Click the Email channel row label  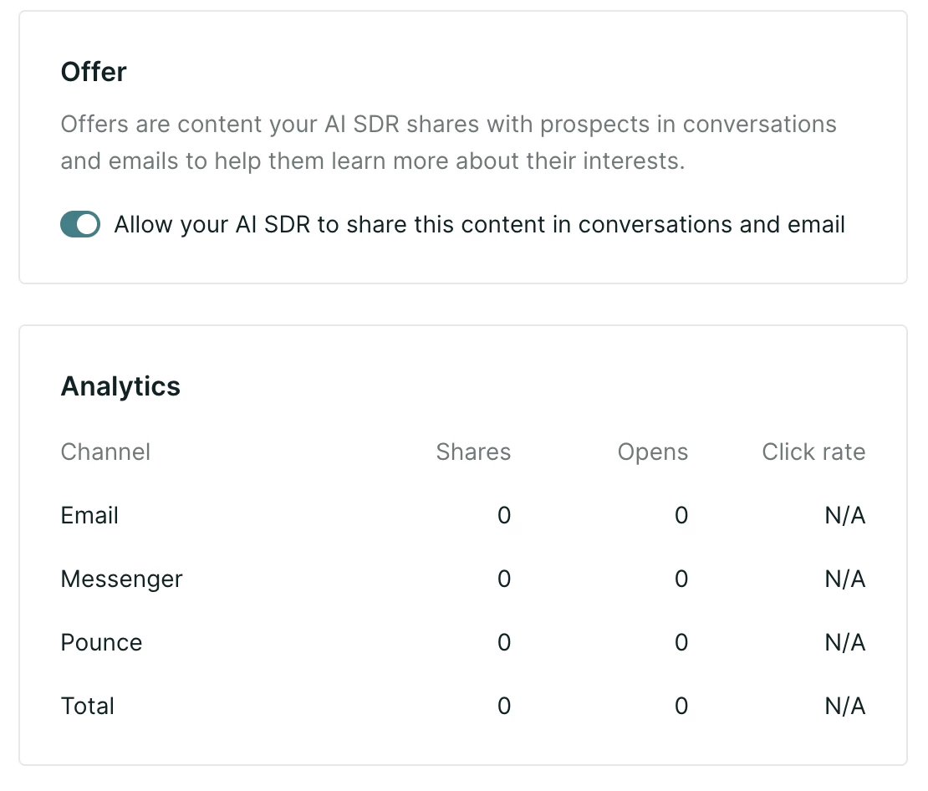point(89,515)
